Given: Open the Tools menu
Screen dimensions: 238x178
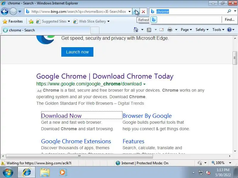Looking at the screenshot, I should (x=218, y=30).
